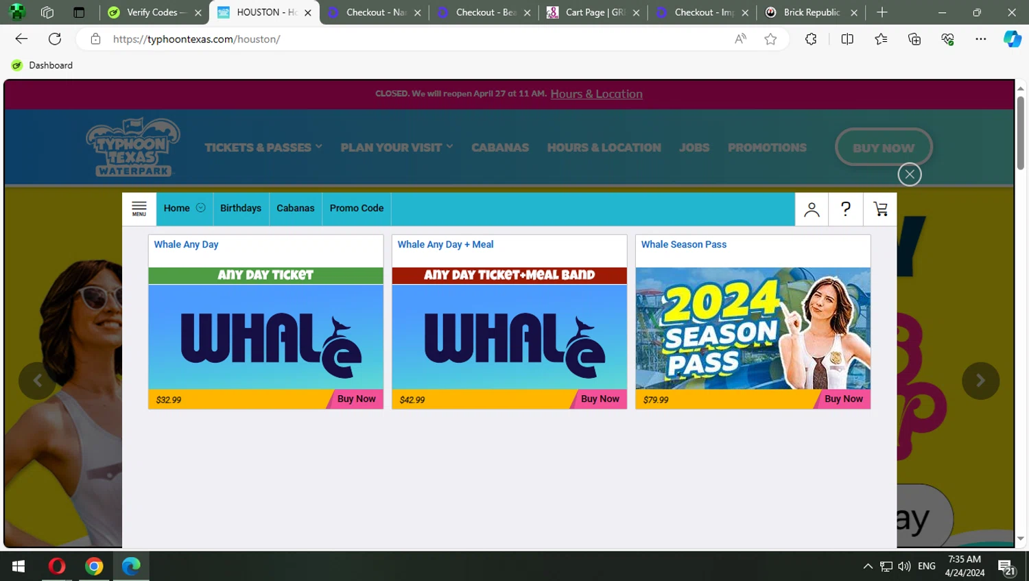The width and height of the screenshot is (1029, 581).
Task: Open the browser extensions puzzle icon
Action: click(811, 39)
